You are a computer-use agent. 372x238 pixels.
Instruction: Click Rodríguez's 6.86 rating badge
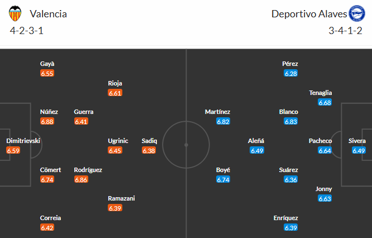point(81,179)
